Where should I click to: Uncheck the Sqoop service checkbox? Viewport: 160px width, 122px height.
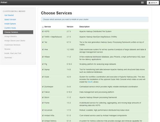[x=43, y=69]
